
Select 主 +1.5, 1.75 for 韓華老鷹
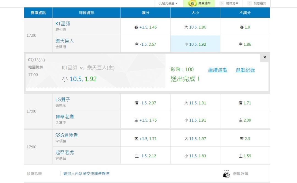pos(145,120)
